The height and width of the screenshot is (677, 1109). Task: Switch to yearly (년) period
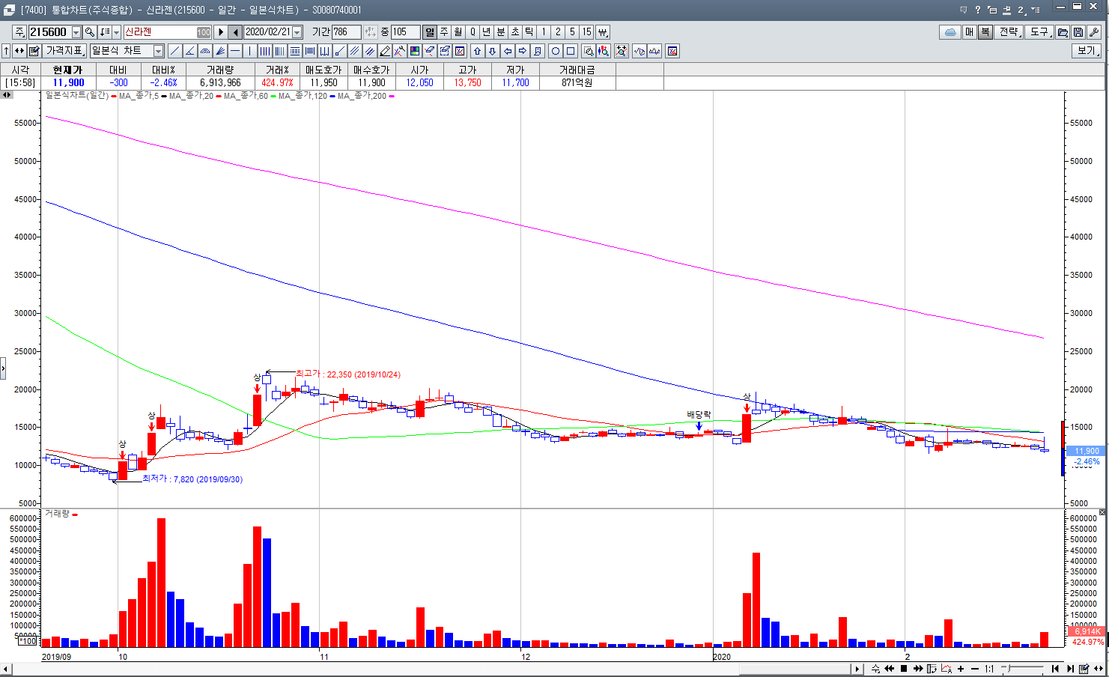tap(487, 32)
